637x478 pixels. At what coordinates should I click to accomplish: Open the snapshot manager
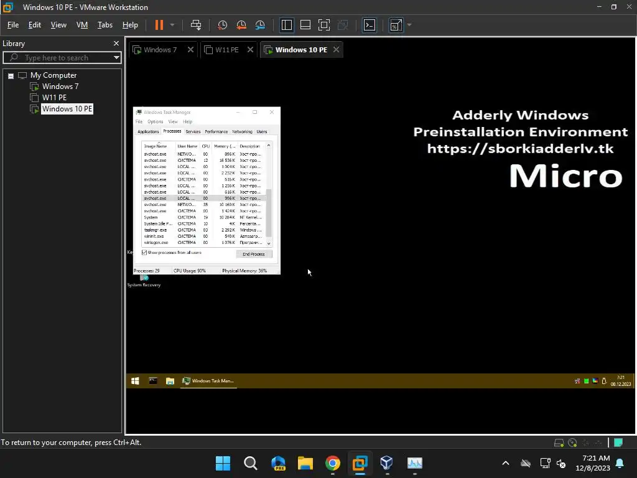(x=260, y=25)
